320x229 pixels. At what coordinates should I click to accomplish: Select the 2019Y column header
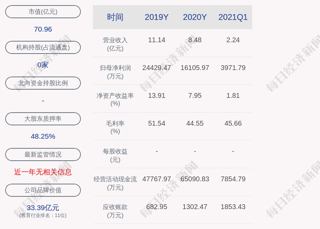point(157,17)
